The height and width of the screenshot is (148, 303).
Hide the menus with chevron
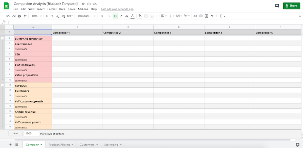pyautogui.click(x=300, y=16)
